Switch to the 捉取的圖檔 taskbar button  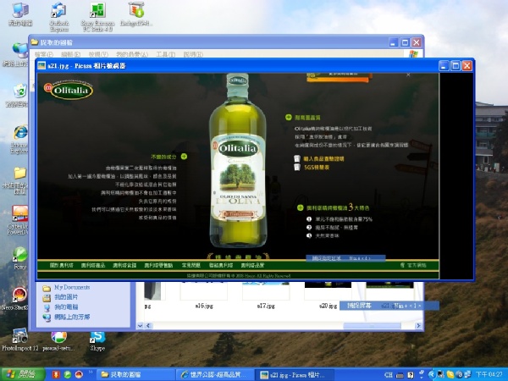click(136, 375)
